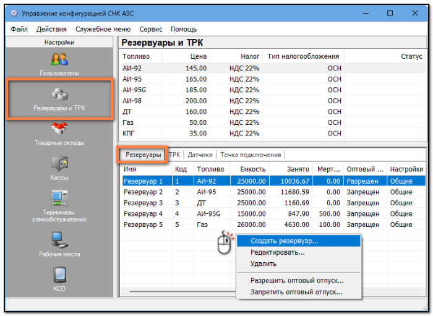Screen dimensions: 433x316
Task: Sort tanks by the Занято column header
Action: [291, 169]
